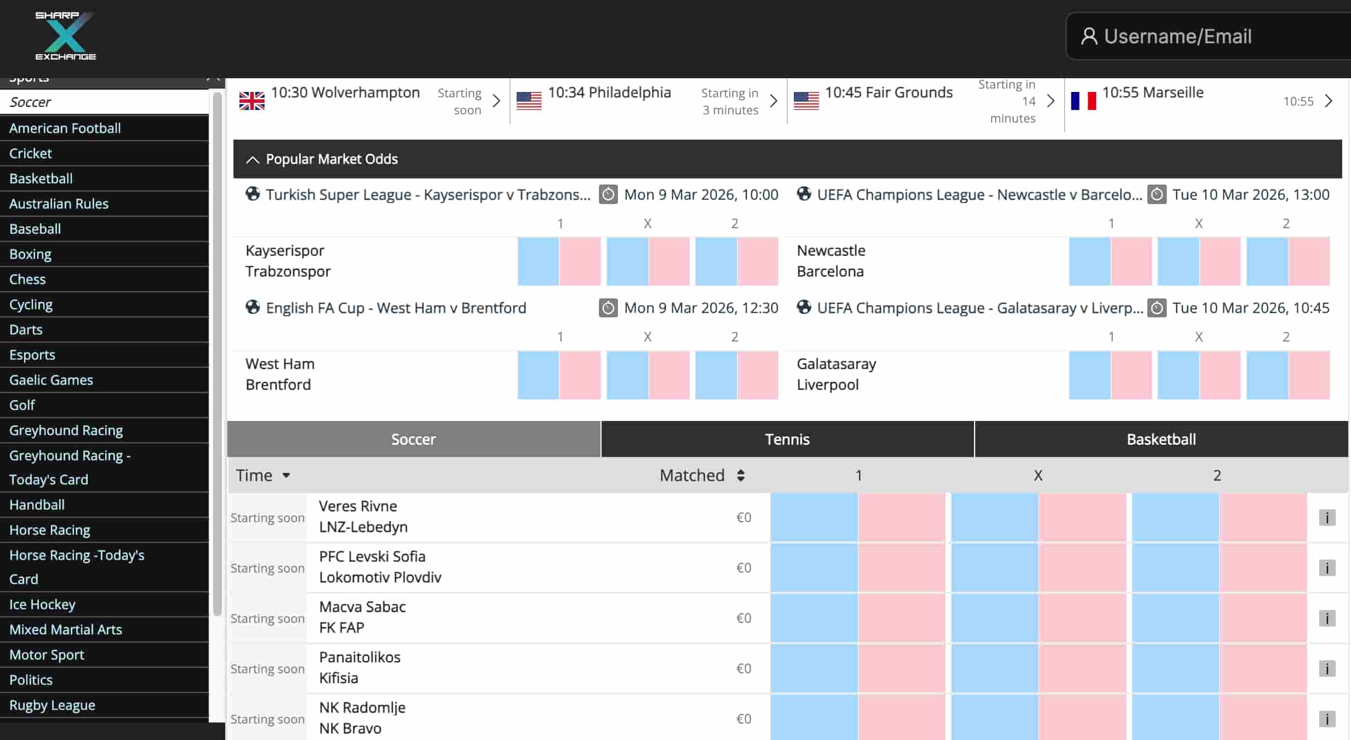Open UEFA Champions League Newcastle v Barcelona link
Screen dimensions: 1351x740
[x=979, y=195]
